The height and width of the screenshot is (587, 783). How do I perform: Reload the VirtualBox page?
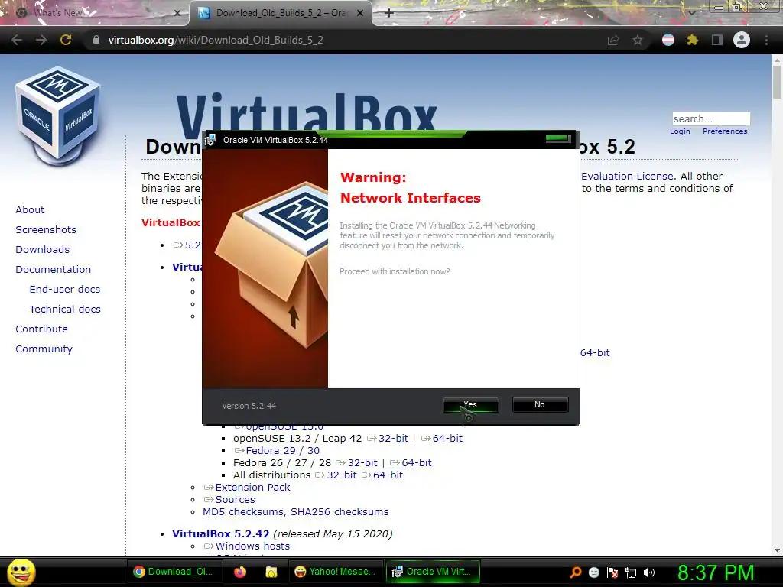point(66,40)
